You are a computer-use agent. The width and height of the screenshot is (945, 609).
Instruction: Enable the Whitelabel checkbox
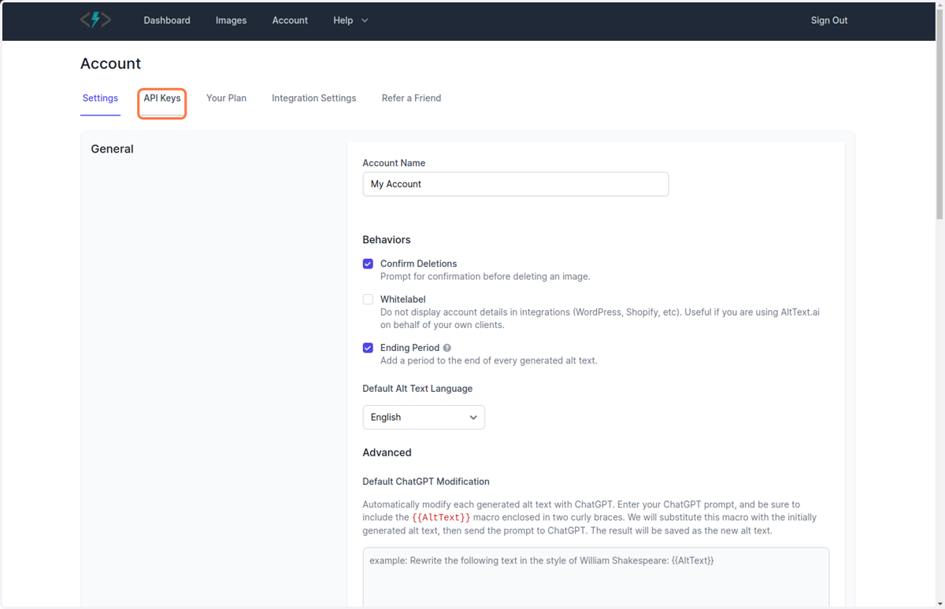pyautogui.click(x=368, y=299)
